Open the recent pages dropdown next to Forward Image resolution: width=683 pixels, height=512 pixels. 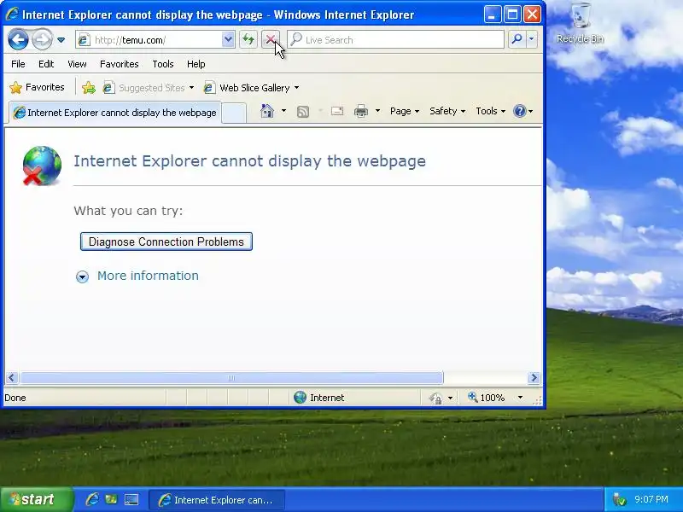coord(61,40)
